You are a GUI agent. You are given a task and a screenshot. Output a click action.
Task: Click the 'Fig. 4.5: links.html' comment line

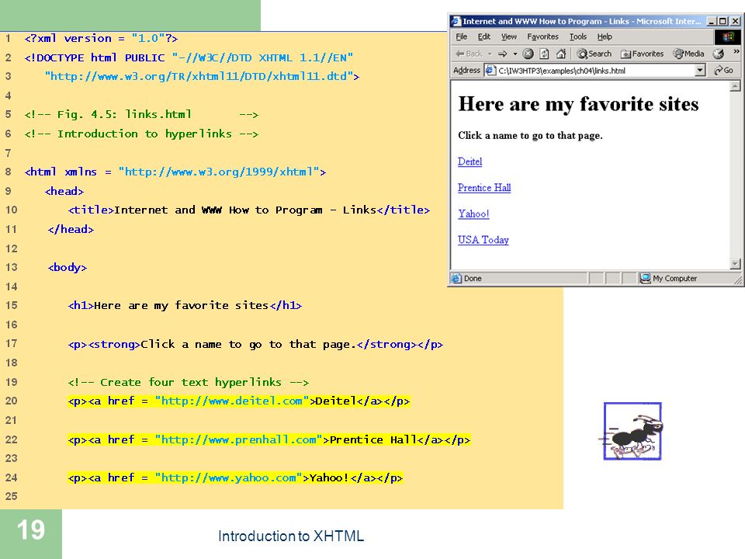[x=141, y=115]
